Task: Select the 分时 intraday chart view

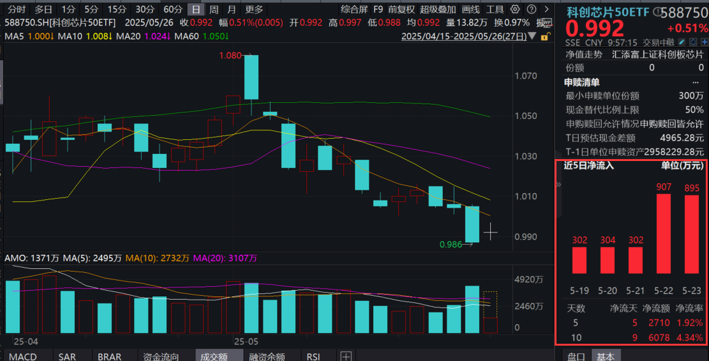Action: point(17,10)
